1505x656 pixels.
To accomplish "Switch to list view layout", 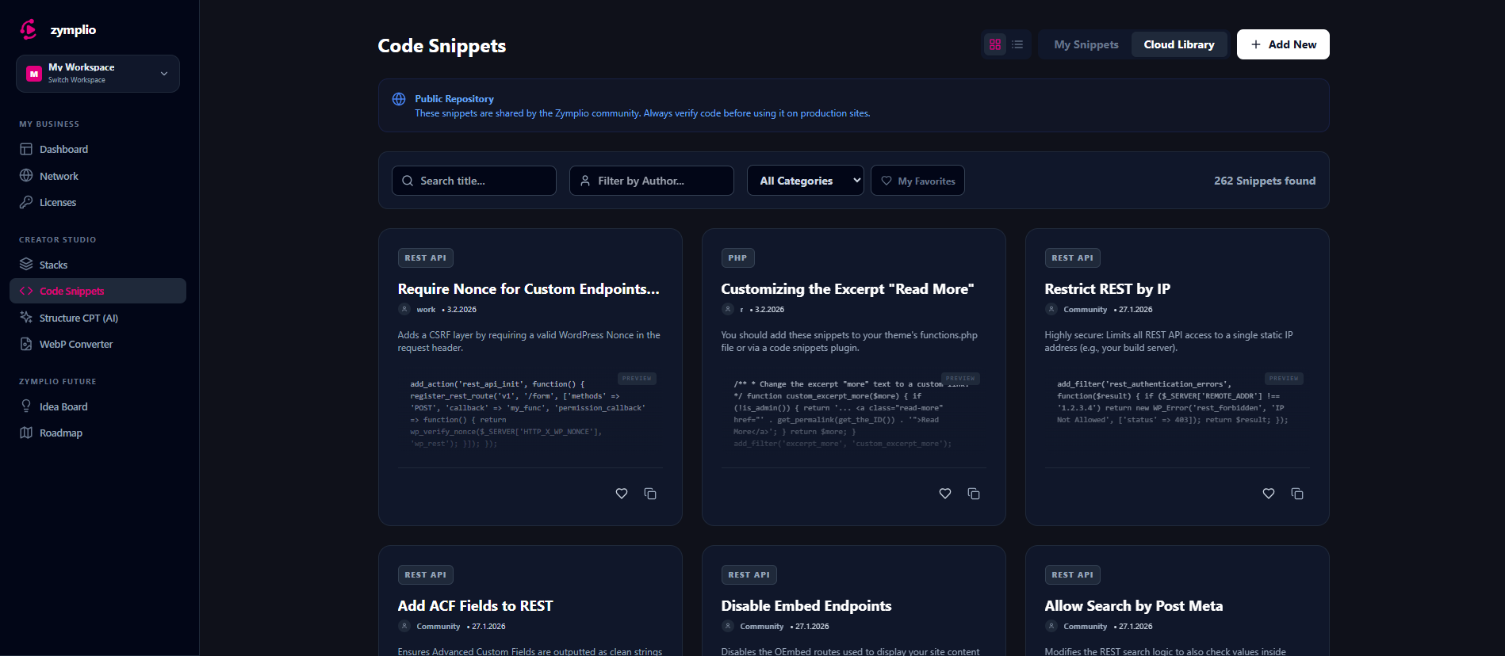I will (1017, 44).
